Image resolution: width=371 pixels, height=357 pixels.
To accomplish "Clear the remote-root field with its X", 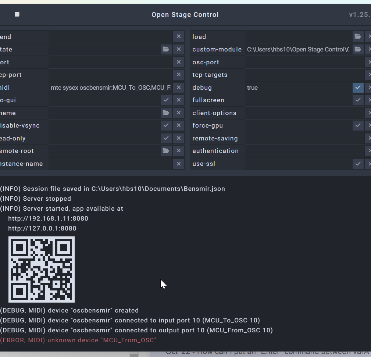I will point(179,150).
